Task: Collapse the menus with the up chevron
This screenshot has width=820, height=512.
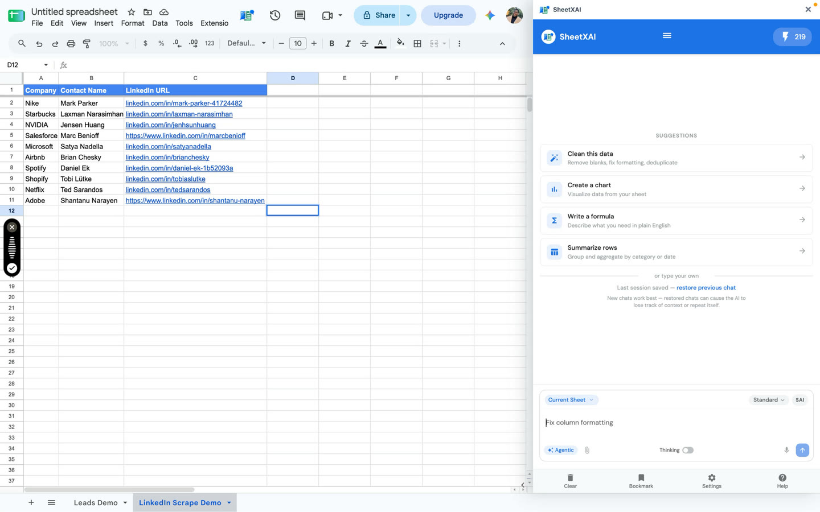Action: pyautogui.click(x=502, y=43)
